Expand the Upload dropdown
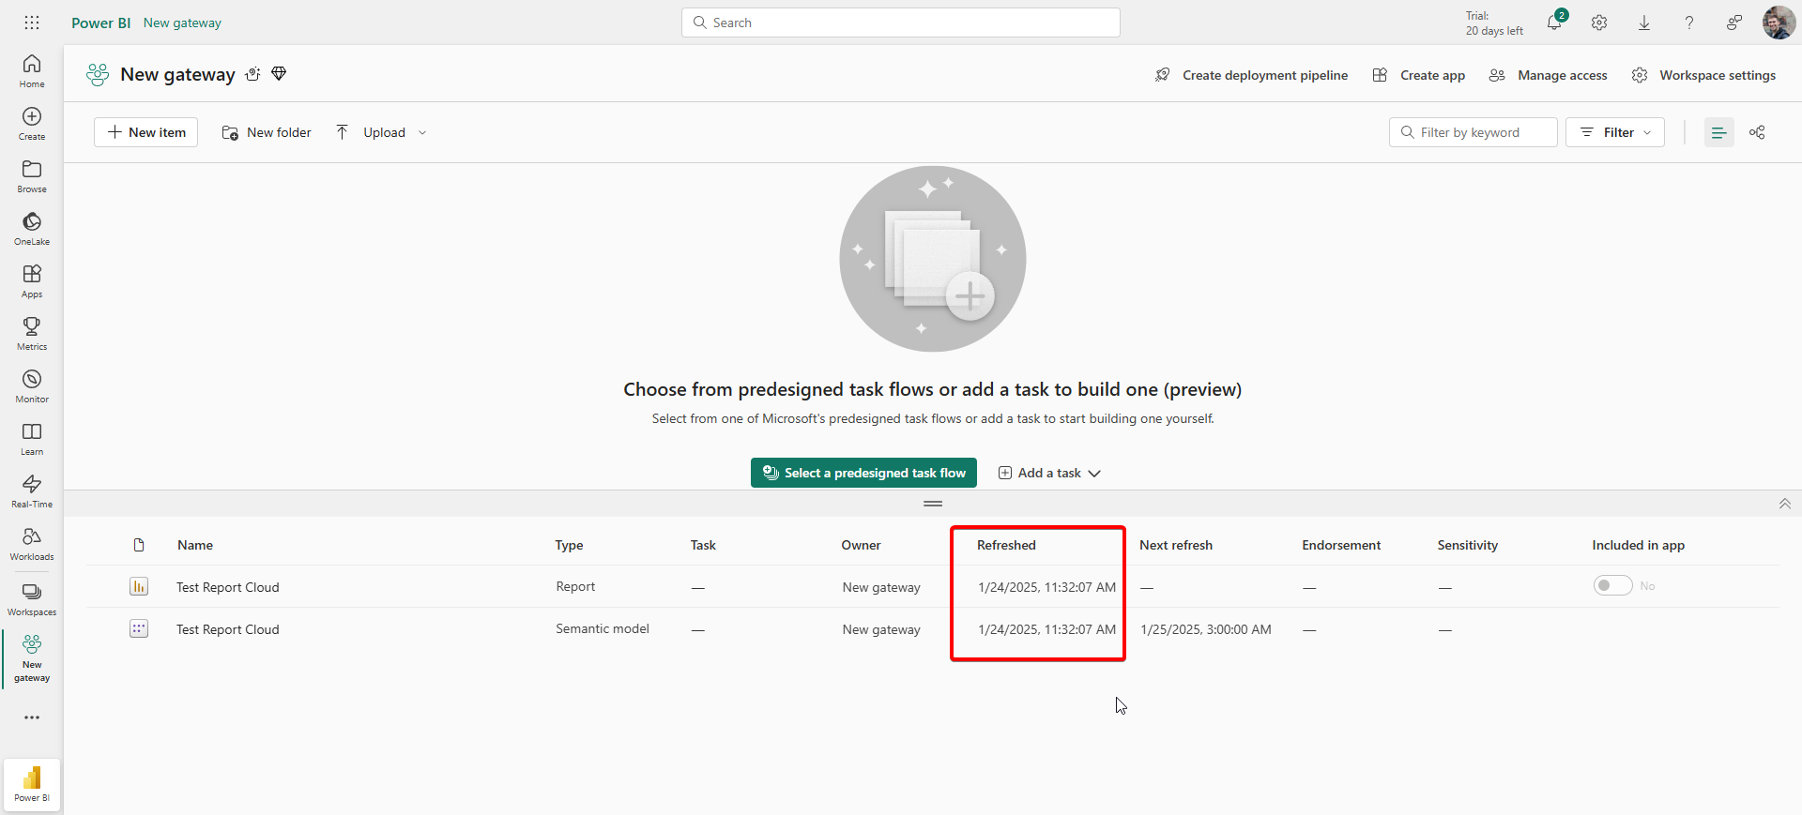 422,133
